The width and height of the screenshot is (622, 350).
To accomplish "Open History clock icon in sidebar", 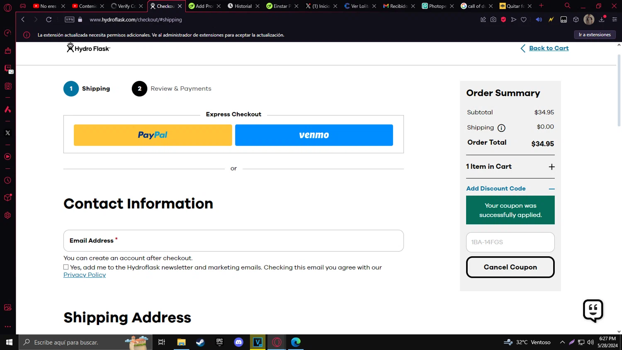I will tap(7, 181).
